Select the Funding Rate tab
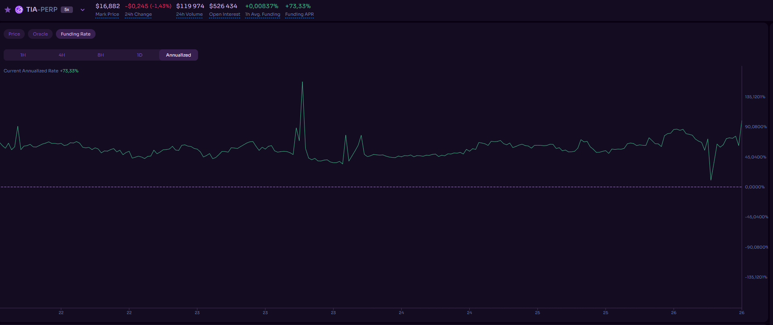The height and width of the screenshot is (325, 773). (76, 34)
